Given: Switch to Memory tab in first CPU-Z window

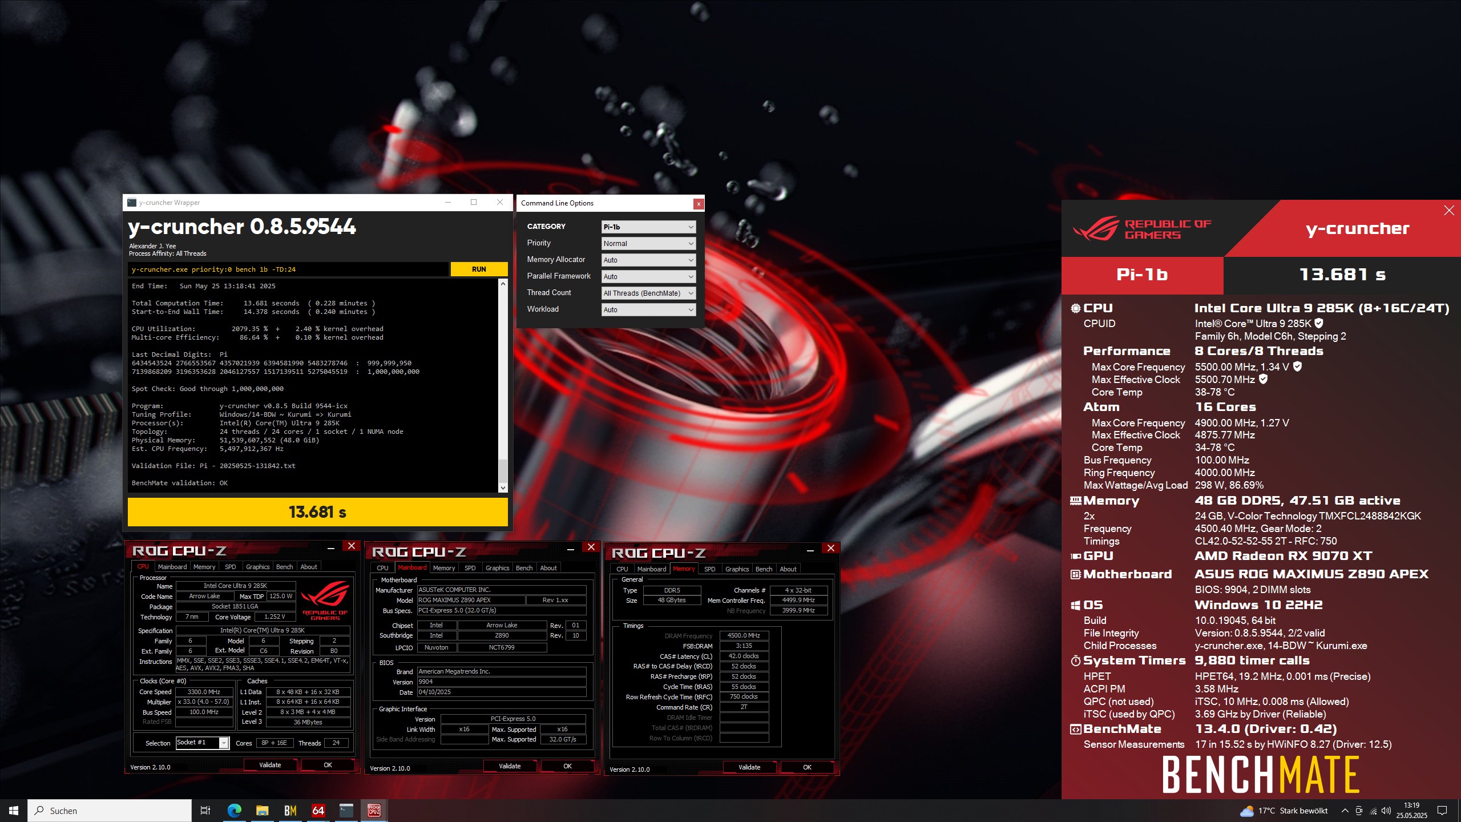Looking at the screenshot, I should (x=204, y=567).
